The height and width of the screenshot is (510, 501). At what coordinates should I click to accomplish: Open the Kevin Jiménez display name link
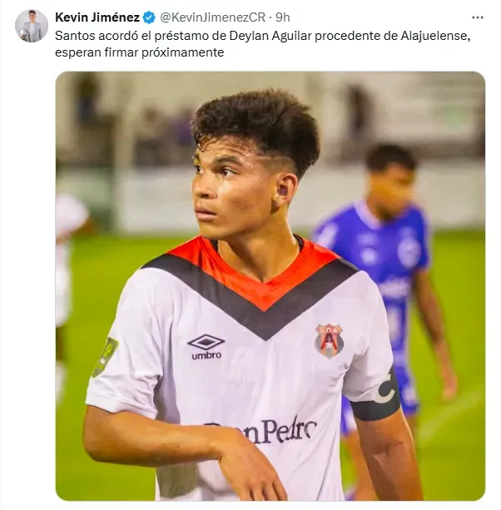[97, 17]
